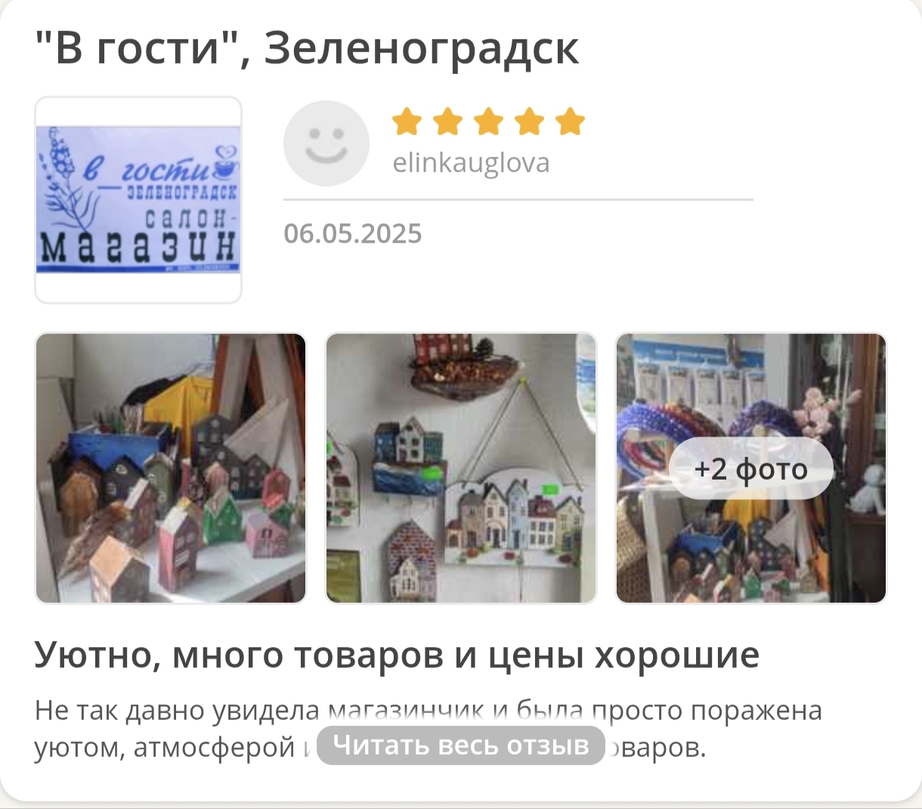Click the "Читать весь отзыв" button
The height and width of the screenshot is (809, 922).
pyautogui.click(x=461, y=746)
